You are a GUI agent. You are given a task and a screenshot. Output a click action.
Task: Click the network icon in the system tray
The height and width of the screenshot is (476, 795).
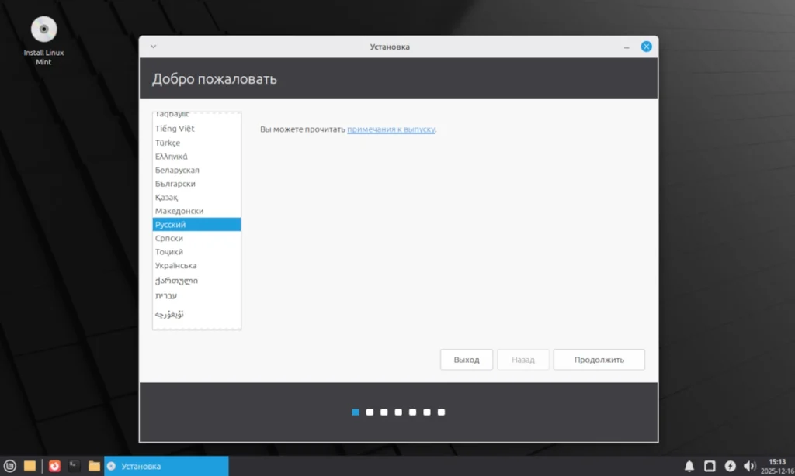click(x=710, y=466)
